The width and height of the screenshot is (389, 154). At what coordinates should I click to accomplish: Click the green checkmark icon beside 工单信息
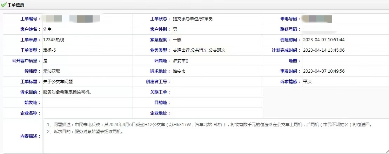4,5
